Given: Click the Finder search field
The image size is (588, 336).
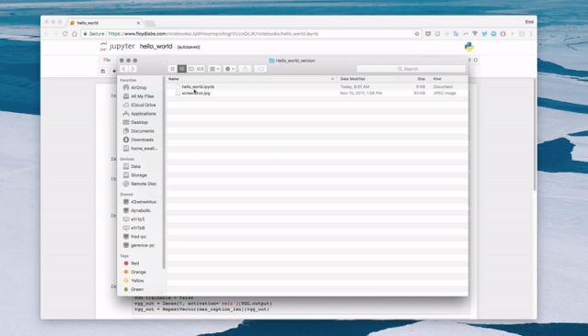Looking at the screenshot, I should click(x=411, y=69).
